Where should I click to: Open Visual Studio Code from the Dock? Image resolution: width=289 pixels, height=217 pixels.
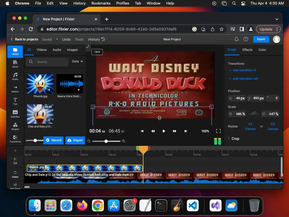click(x=192, y=205)
